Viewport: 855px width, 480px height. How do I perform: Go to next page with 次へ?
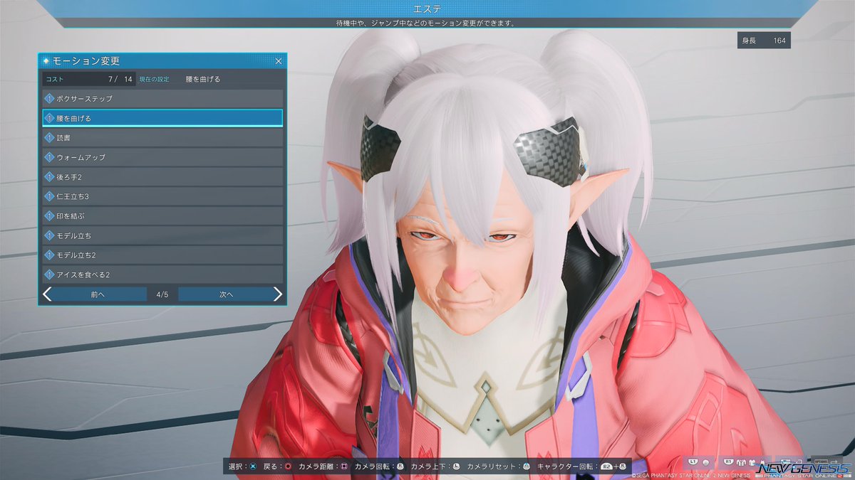pos(226,294)
